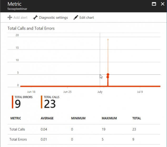Click the chart title Total Calls and Total Errors
Screen dimensions: 167x147
point(31,28)
